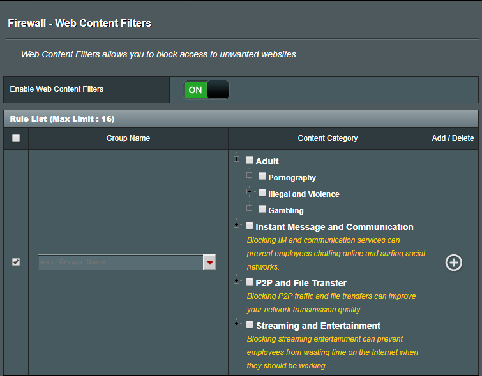Check P2P and File Transfer checkbox
The width and height of the screenshot is (482, 376).
(x=250, y=282)
